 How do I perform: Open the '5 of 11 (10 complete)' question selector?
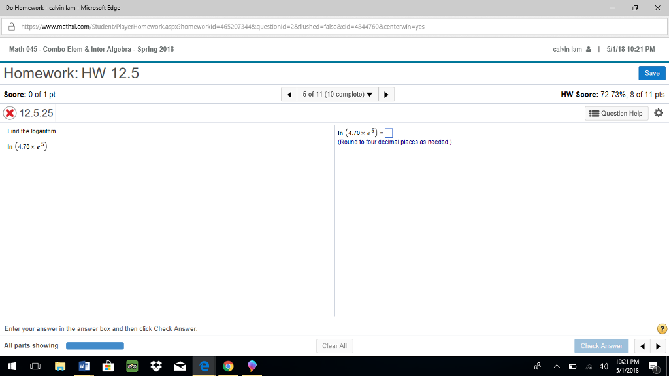(337, 93)
